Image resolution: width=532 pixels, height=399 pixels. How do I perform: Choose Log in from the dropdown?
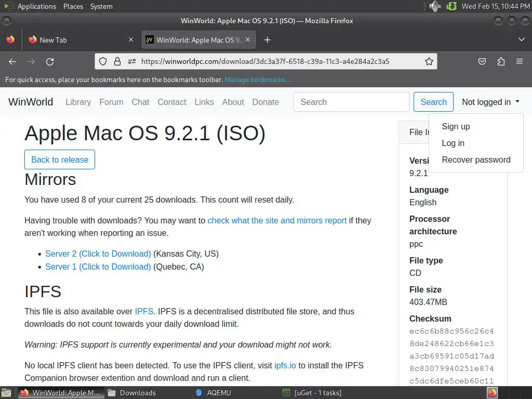click(x=453, y=143)
